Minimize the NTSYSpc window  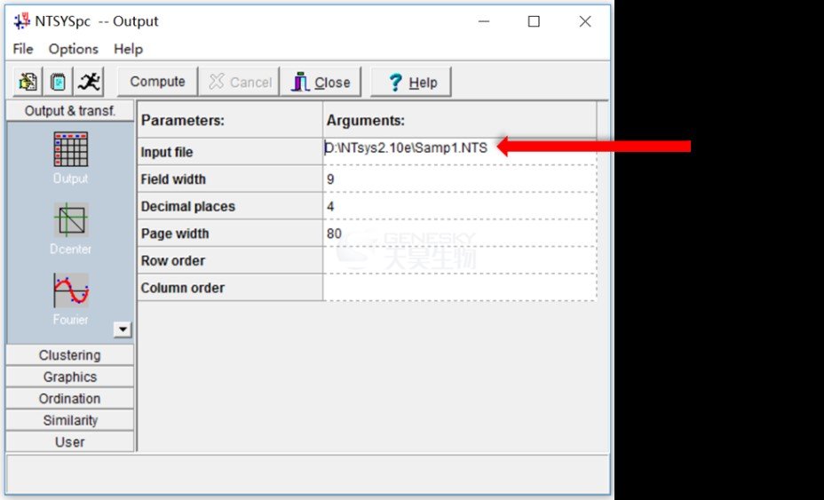point(484,21)
